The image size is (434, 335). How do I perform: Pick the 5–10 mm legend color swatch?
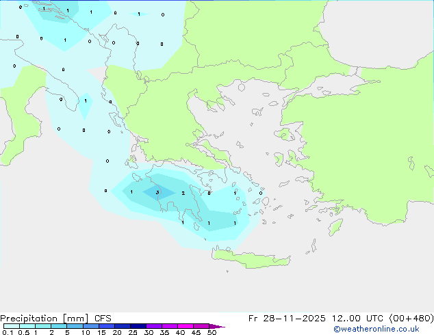click(75, 326)
